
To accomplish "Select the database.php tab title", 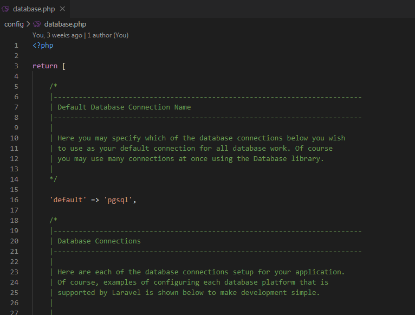I will click(x=34, y=9).
